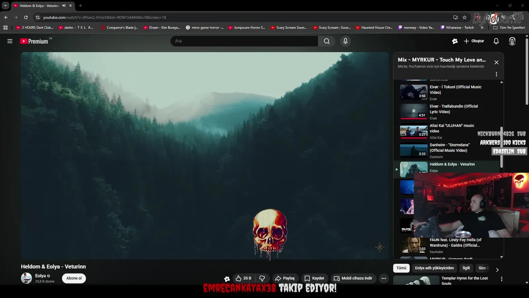The height and width of the screenshot is (298, 529).
Task: Like the video with thumbs up
Action: [244, 278]
